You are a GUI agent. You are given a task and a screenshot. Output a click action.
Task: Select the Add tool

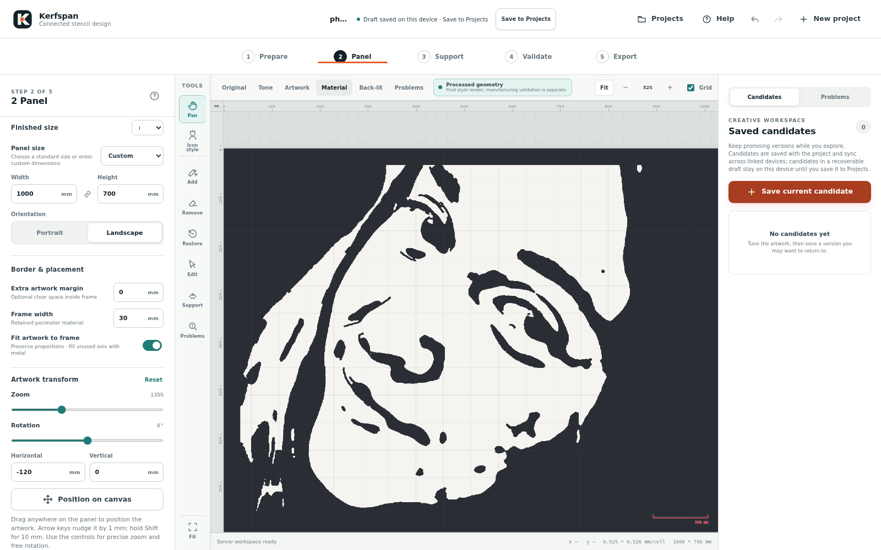pyautogui.click(x=192, y=177)
